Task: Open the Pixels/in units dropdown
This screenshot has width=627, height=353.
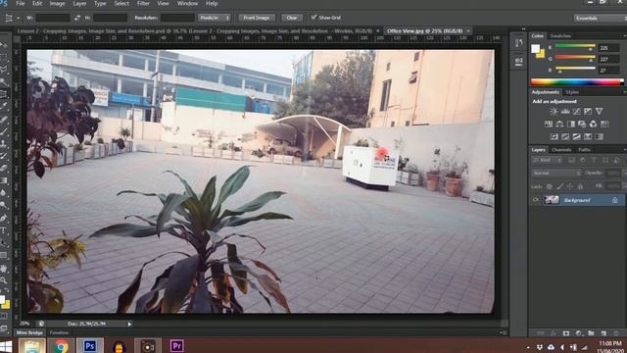Action: 215,18
